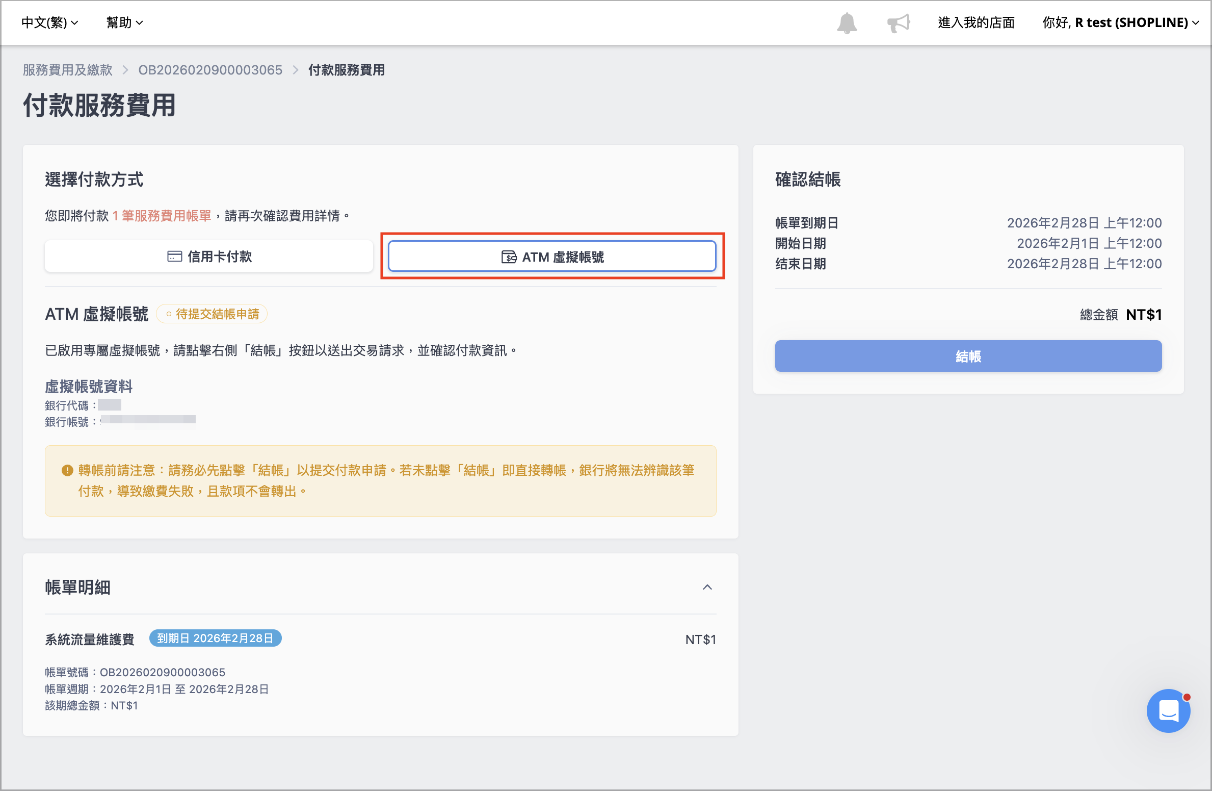Image resolution: width=1212 pixels, height=791 pixels.
Task: Click the 總金額 NT$1 amount
Action: click(1120, 315)
